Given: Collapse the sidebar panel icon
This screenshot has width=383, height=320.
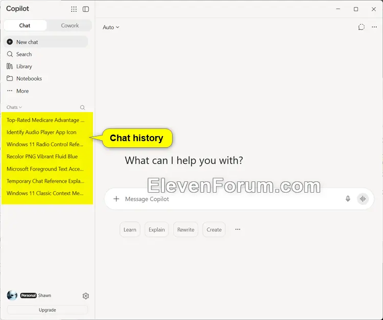Looking at the screenshot, I should (x=86, y=9).
